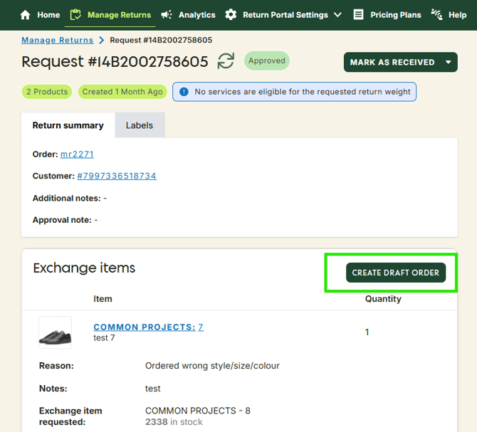Click the blue info icon in notice
Viewport: 477px width, 432px height.
(184, 92)
